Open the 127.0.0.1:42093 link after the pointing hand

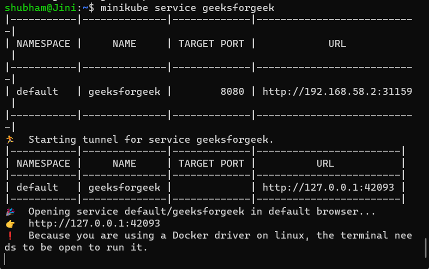[94, 223]
